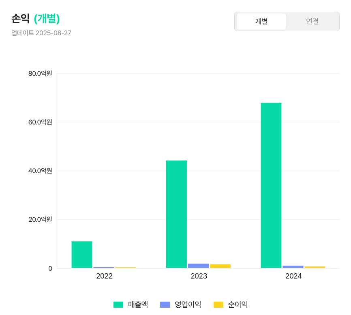Click the 2023 blue 영업이익 bar
The height and width of the screenshot is (315, 351).
pos(198,266)
